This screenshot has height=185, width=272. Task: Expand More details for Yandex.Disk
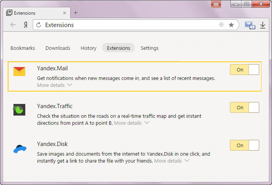[x=172, y=161]
